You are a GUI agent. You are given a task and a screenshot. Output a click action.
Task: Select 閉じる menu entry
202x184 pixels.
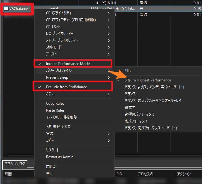74,167
